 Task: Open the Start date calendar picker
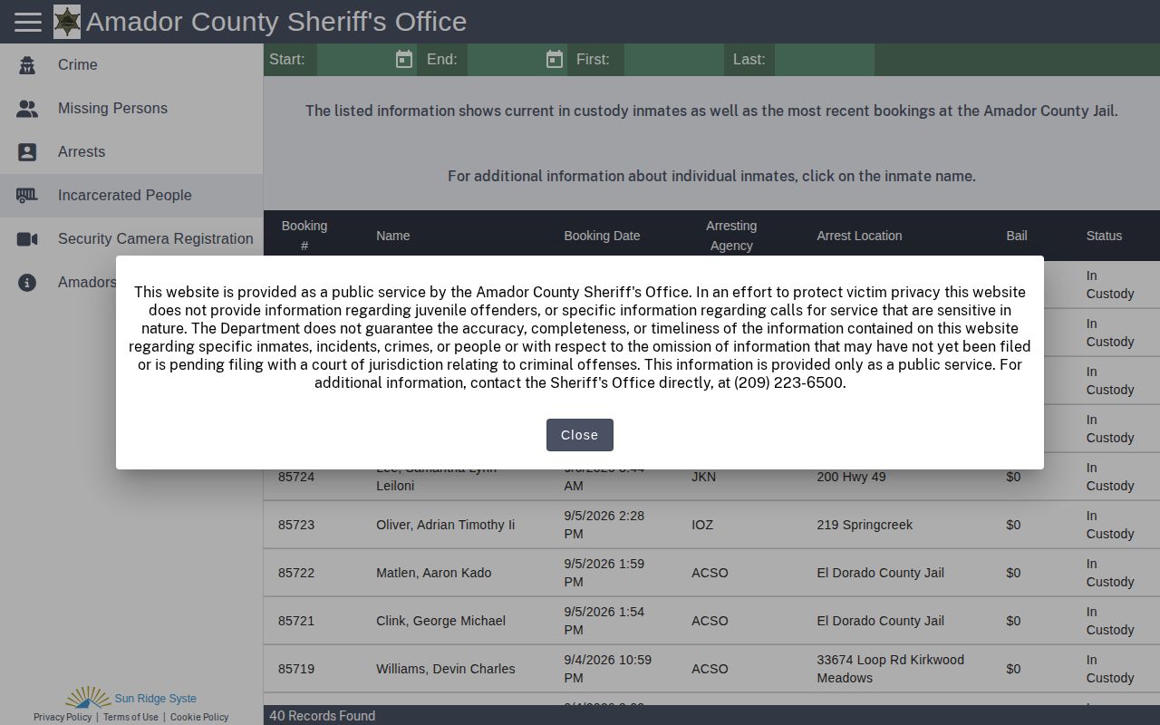[x=404, y=60]
